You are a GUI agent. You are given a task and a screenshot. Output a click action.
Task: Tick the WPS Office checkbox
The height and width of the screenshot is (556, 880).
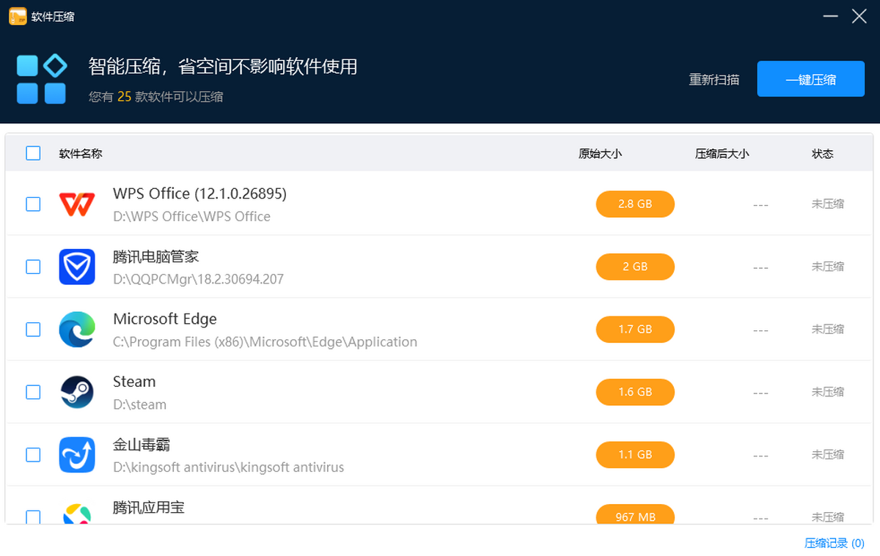click(x=33, y=204)
